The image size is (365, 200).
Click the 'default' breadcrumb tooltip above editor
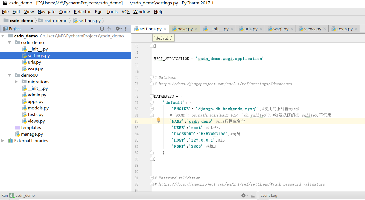pos(163,38)
